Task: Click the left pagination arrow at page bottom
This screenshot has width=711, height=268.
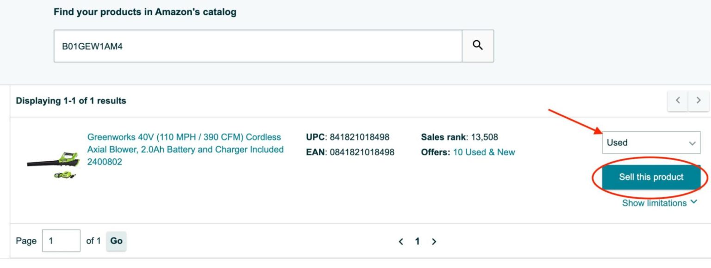Action: [401, 241]
